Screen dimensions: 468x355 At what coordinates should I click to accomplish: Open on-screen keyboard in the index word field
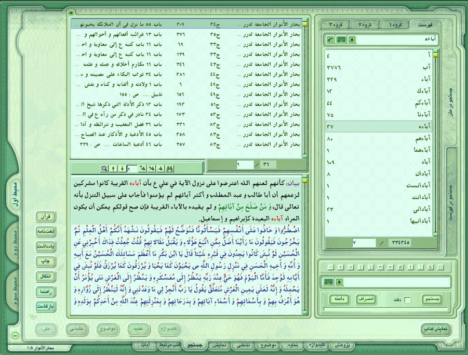(x=341, y=40)
